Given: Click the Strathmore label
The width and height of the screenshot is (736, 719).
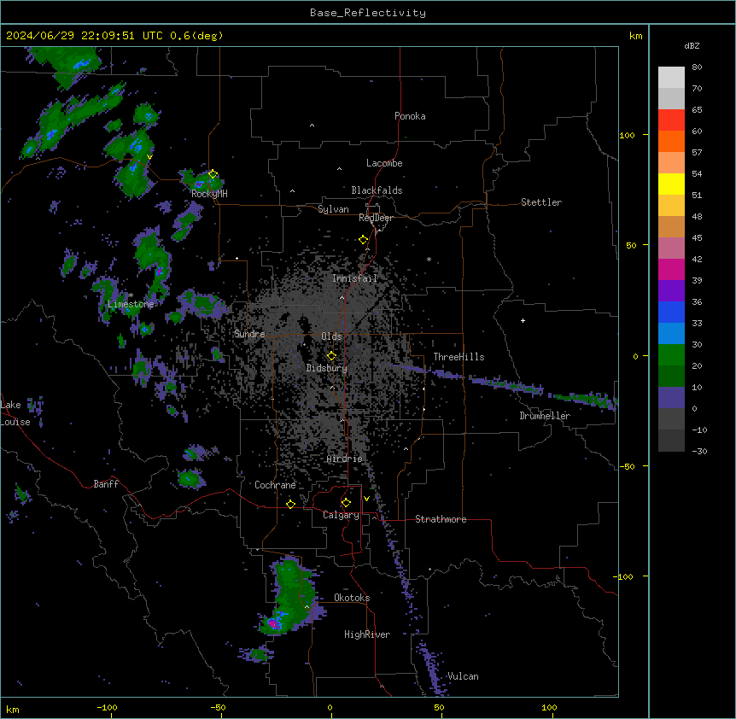Looking at the screenshot, I should coord(441,519).
